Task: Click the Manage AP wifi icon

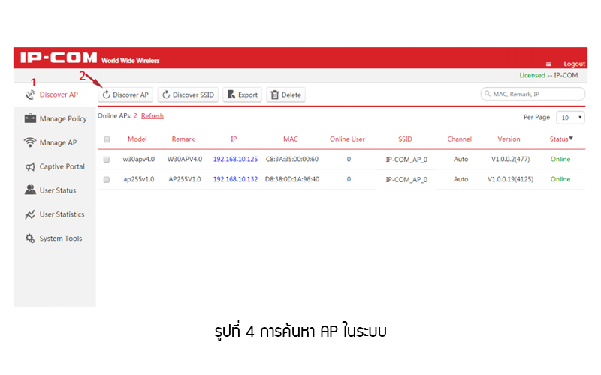Action: (x=30, y=142)
